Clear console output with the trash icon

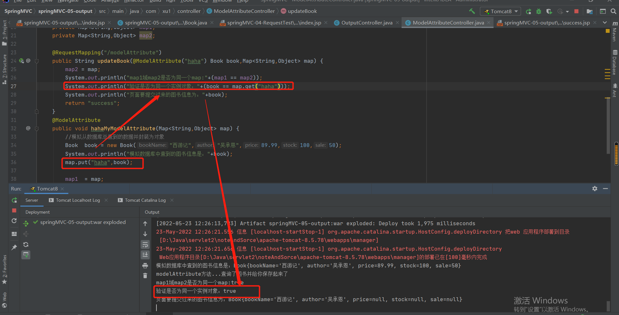click(x=145, y=276)
